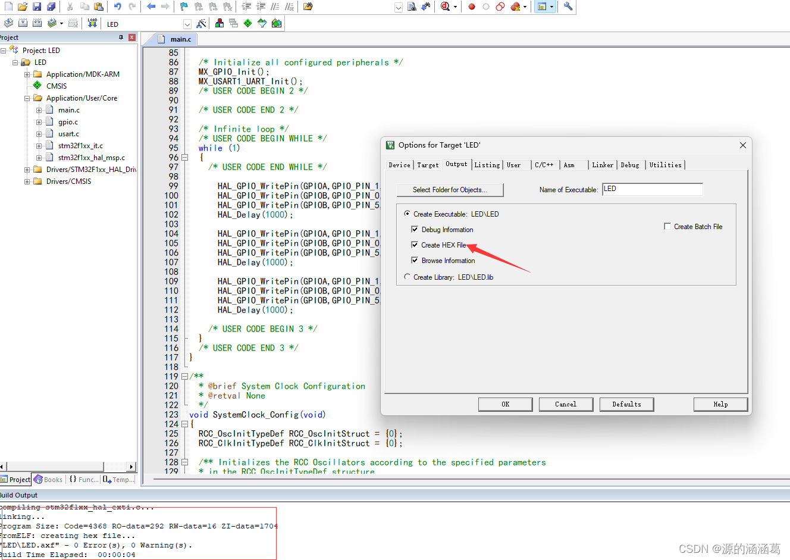
Task: Switch to the Listing tab
Action: click(487, 165)
